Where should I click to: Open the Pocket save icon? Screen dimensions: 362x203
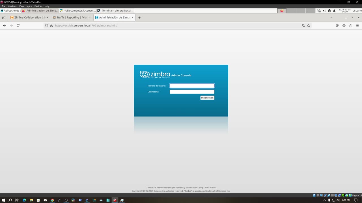coord(337,26)
